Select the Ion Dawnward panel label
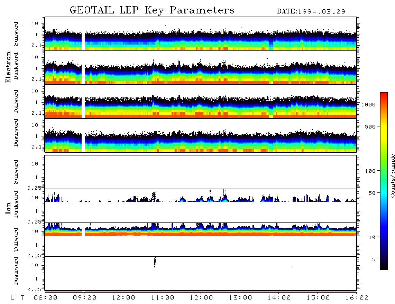The image size is (395, 304). pos(16,271)
